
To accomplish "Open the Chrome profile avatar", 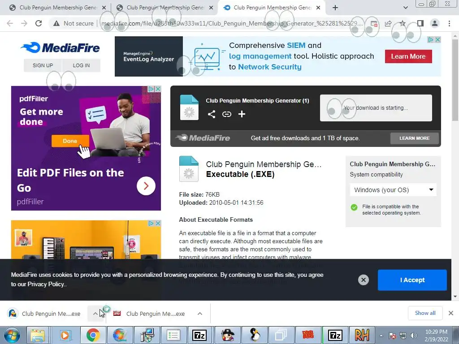I will pyautogui.click(x=435, y=23).
